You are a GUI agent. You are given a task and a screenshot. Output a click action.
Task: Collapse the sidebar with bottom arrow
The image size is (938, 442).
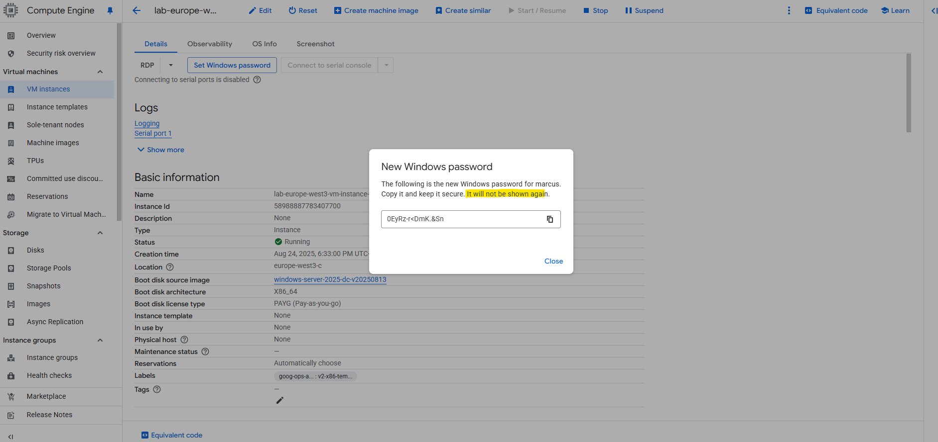point(10,437)
